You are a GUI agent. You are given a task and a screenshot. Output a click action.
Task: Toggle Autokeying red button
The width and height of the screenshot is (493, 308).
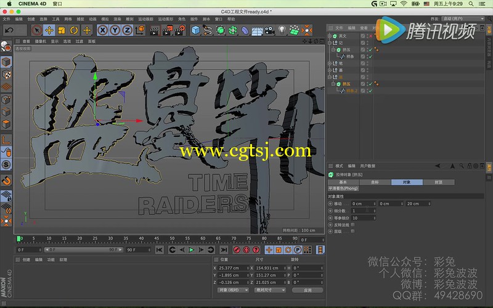(246, 250)
